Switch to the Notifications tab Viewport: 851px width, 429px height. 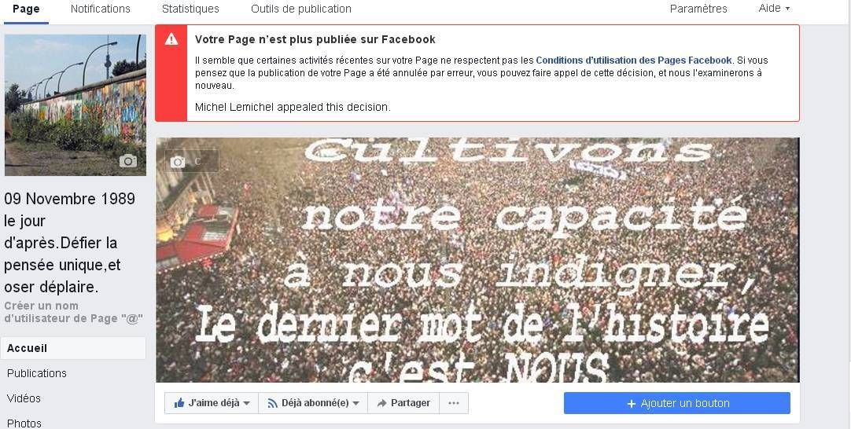(x=101, y=9)
